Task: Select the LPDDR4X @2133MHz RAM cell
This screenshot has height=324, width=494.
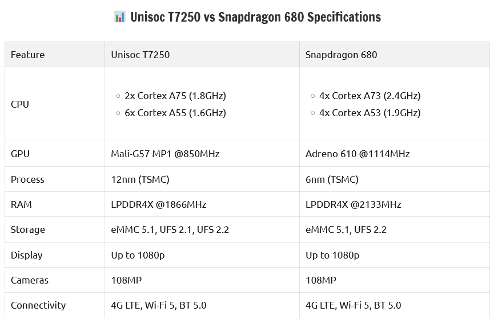Action: coord(353,204)
